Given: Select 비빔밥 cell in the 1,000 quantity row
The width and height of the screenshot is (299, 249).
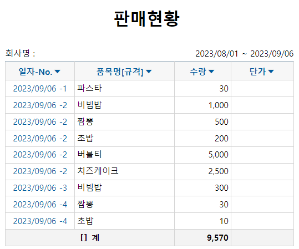Looking at the screenshot, I should tap(124, 105).
